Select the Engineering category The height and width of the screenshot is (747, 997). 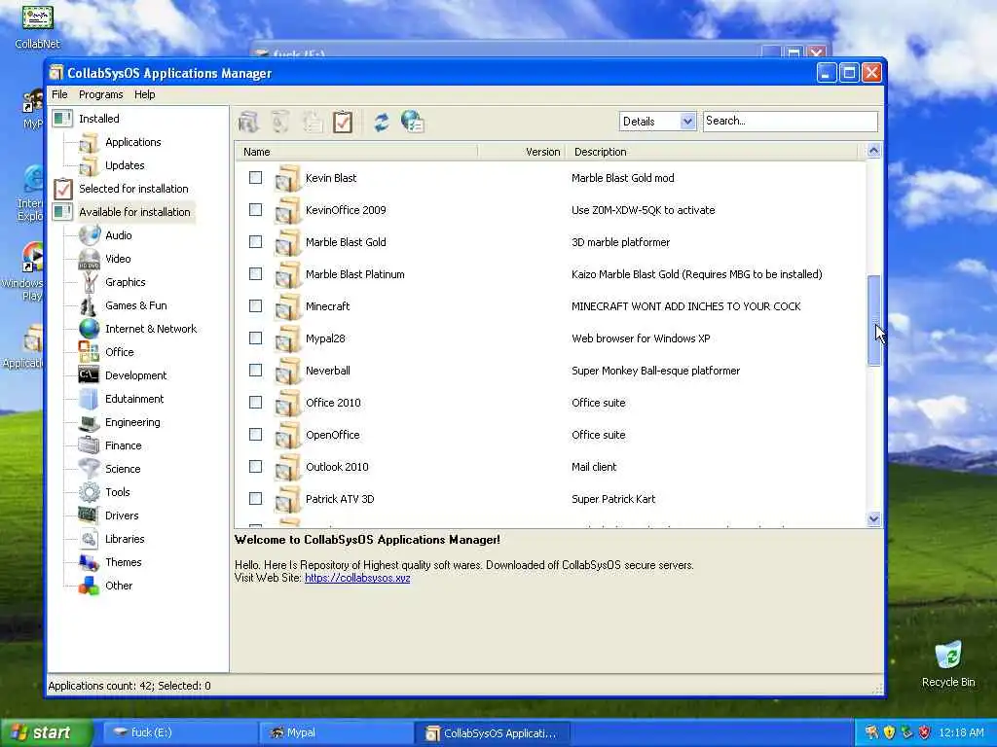132,422
